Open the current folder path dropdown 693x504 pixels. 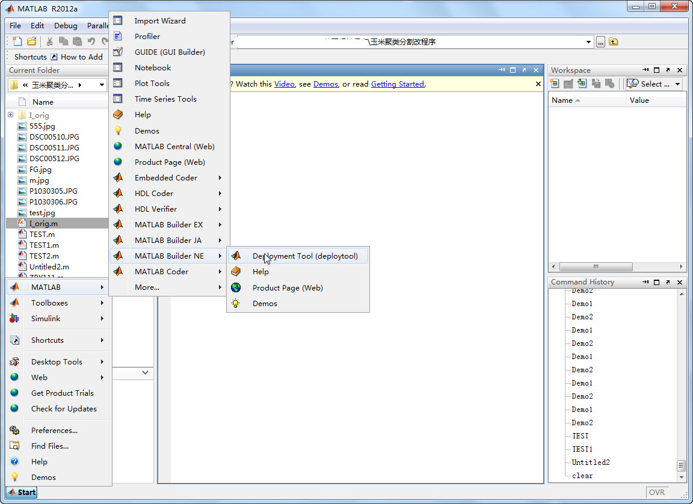588,42
